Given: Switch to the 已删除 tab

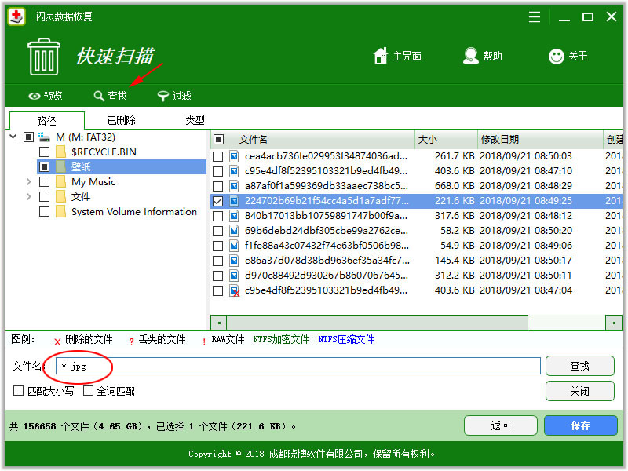Looking at the screenshot, I should coord(122,121).
